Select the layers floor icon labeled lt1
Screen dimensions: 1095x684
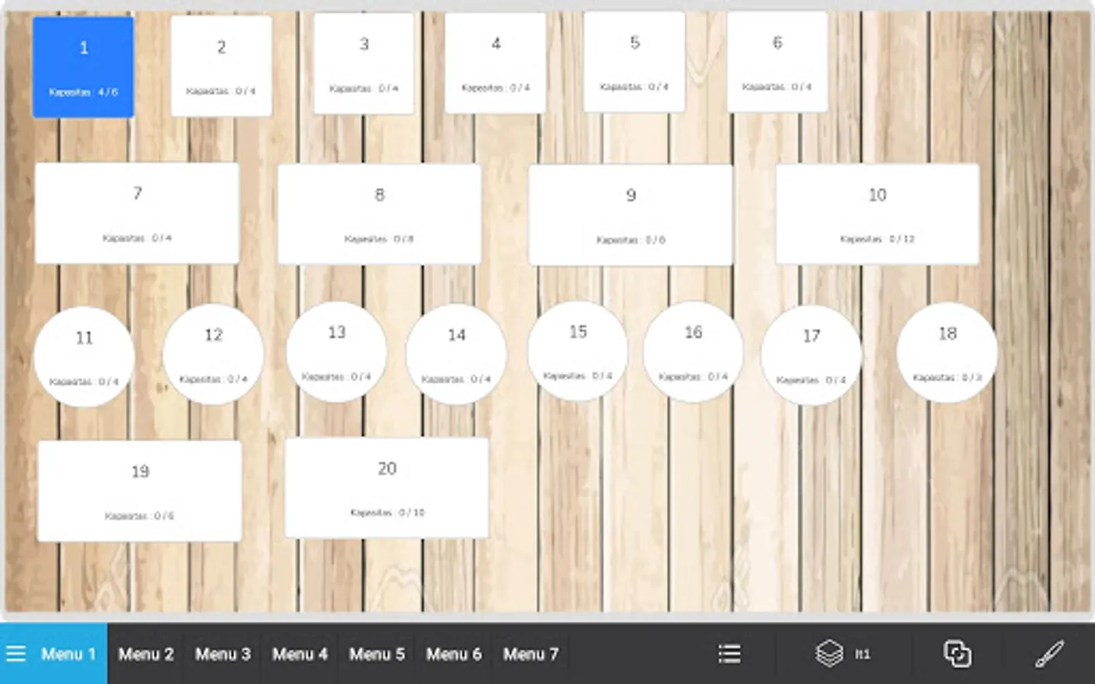click(843, 654)
